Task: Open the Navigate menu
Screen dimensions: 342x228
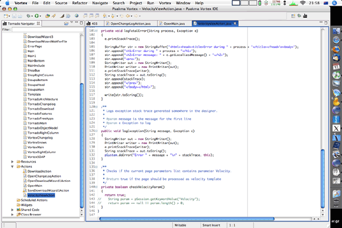Action: [x=100, y=3]
